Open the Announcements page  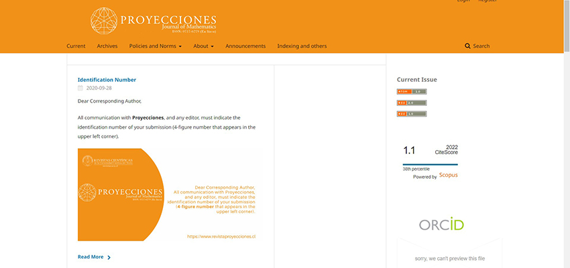point(245,46)
